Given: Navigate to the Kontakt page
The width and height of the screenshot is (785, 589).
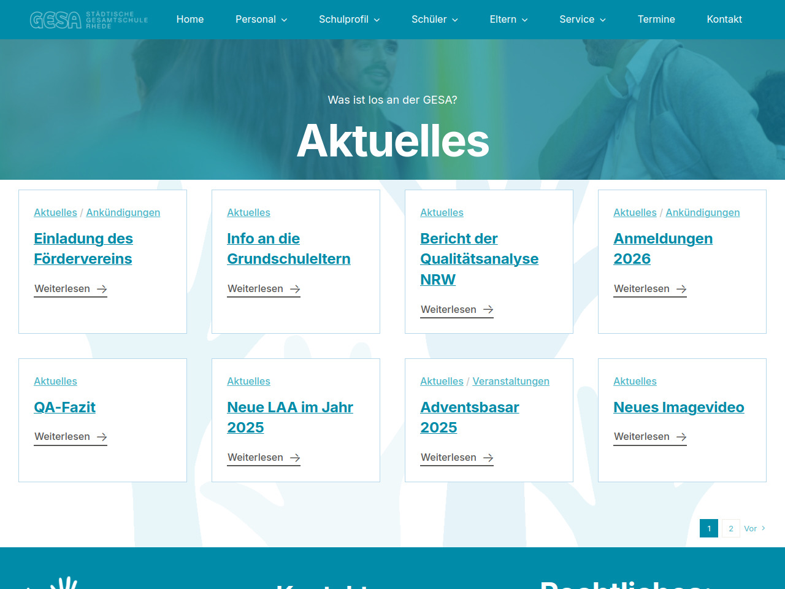Looking at the screenshot, I should (x=724, y=20).
